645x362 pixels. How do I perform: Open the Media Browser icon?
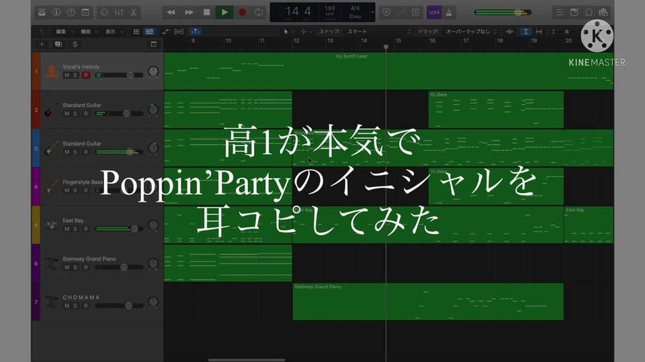[603, 12]
